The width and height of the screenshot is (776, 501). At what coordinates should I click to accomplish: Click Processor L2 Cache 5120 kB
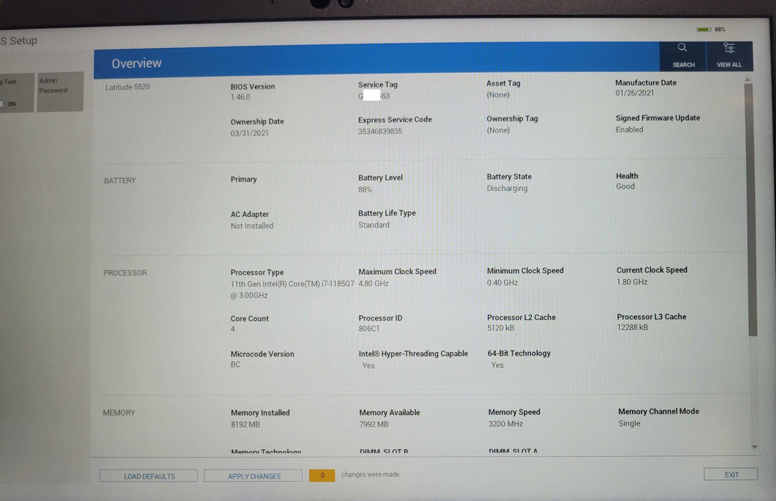501,328
